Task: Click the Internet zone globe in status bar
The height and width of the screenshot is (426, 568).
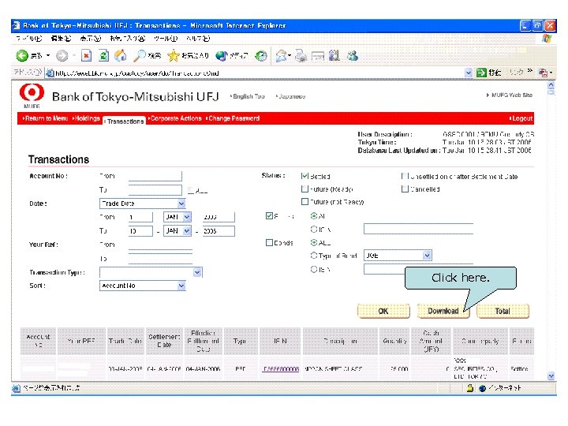Action: click(x=482, y=388)
